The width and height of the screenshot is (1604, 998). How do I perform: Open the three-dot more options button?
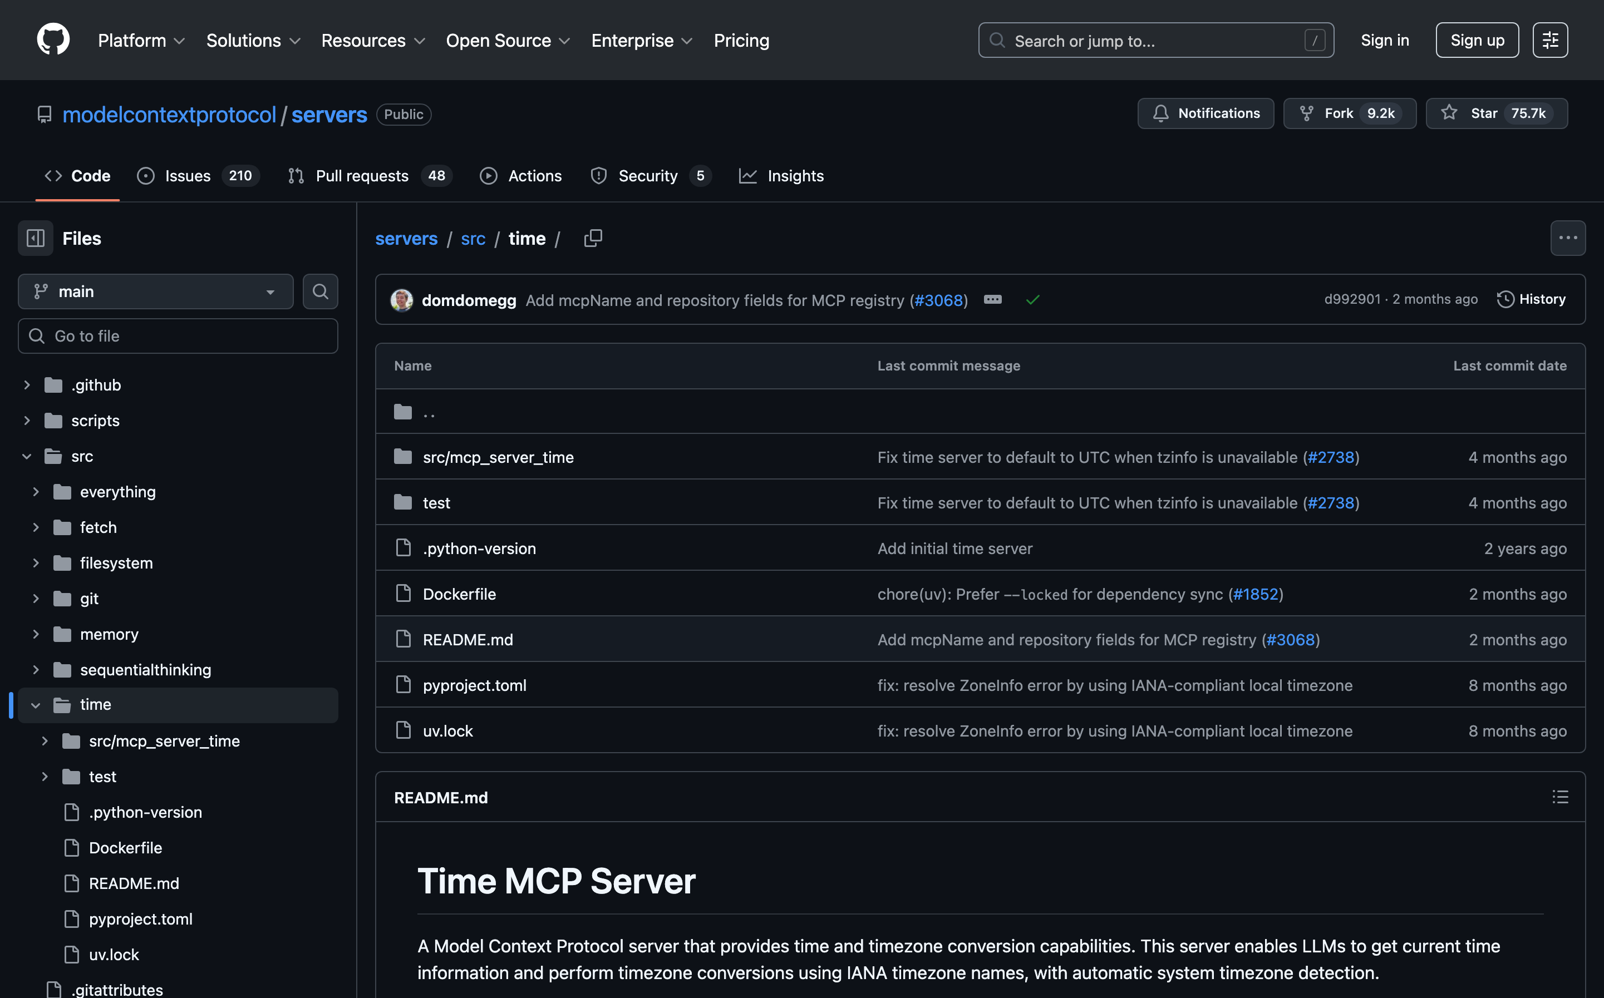pyautogui.click(x=1568, y=238)
